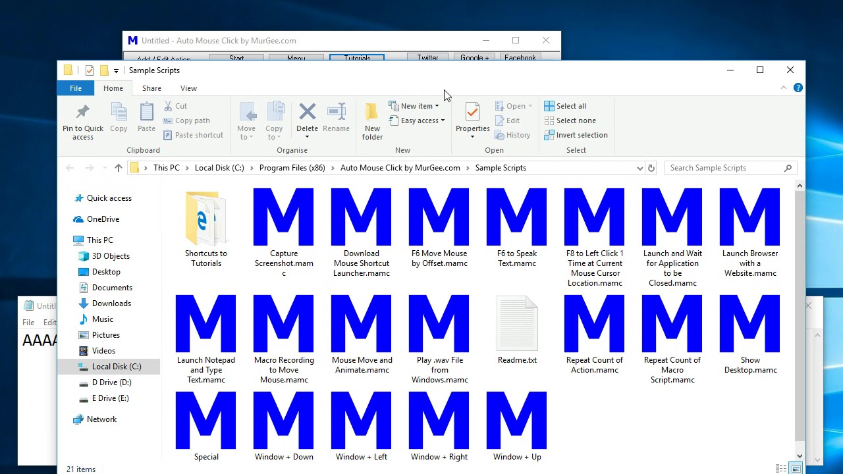Click the blue Help question icon
The height and width of the screenshot is (474, 843).
(x=798, y=88)
